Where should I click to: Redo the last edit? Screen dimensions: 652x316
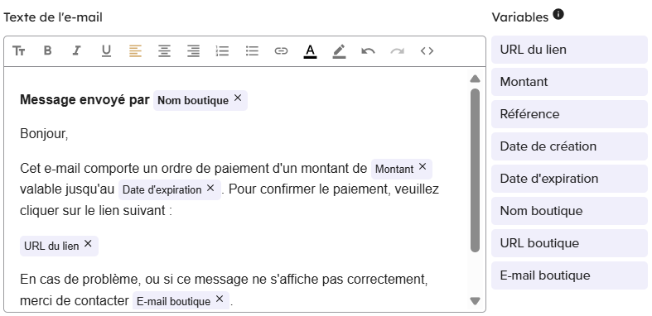coord(398,51)
